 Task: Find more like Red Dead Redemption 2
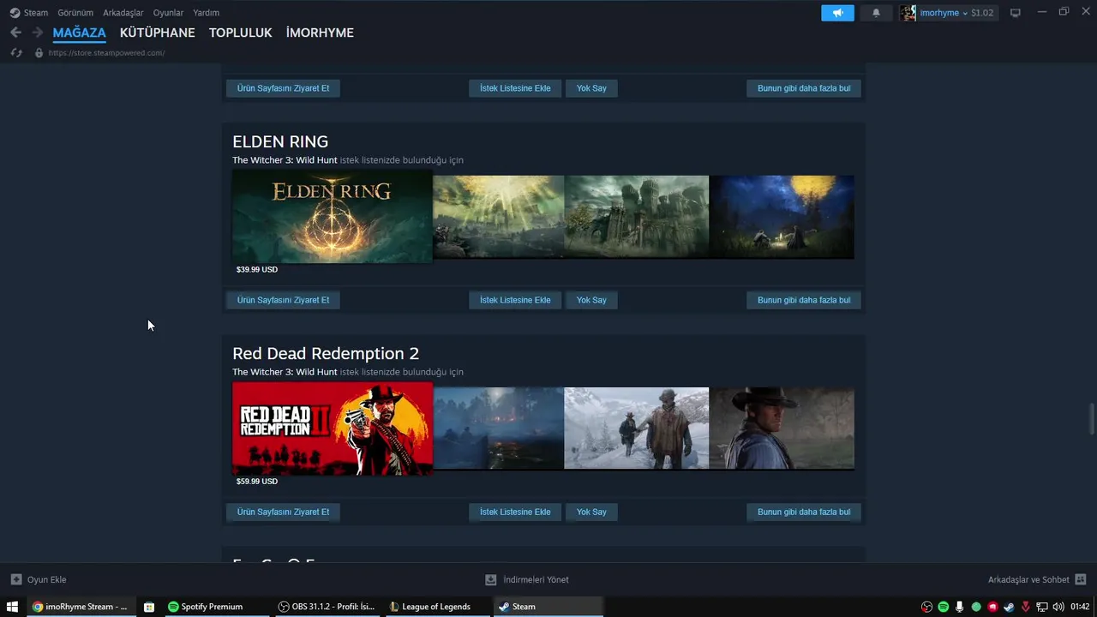click(804, 512)
